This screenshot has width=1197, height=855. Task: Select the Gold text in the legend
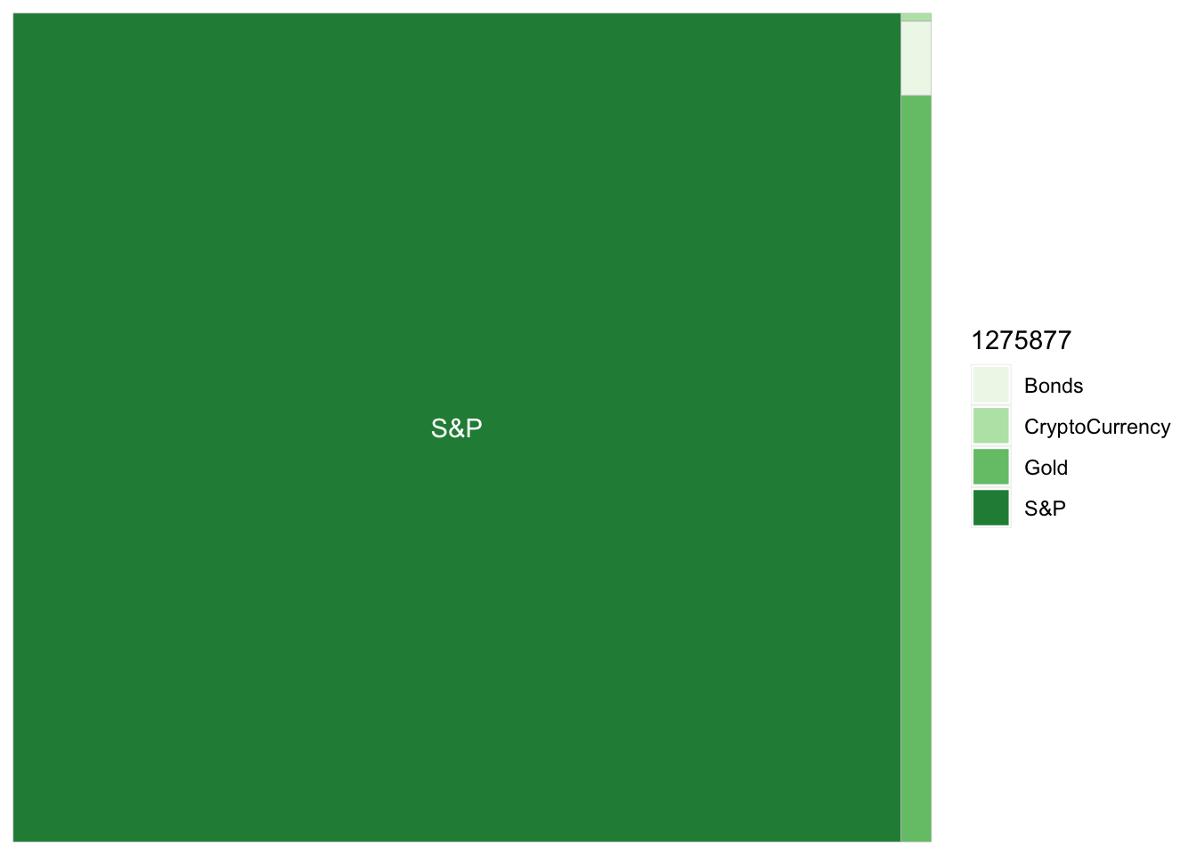click(x=1046, y=468)
